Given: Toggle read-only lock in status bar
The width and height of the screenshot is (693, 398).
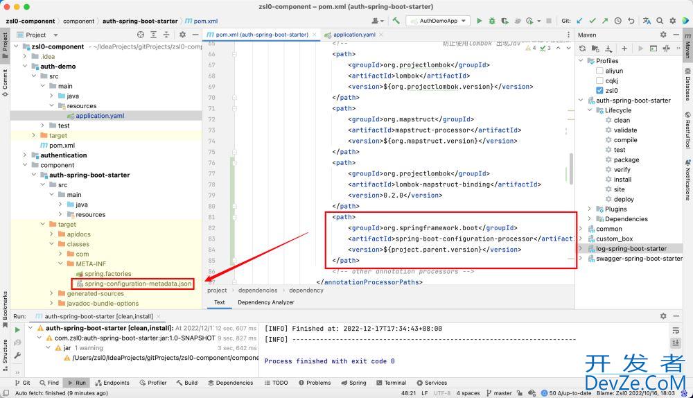Looking at the screenshot, I should 520,393.
